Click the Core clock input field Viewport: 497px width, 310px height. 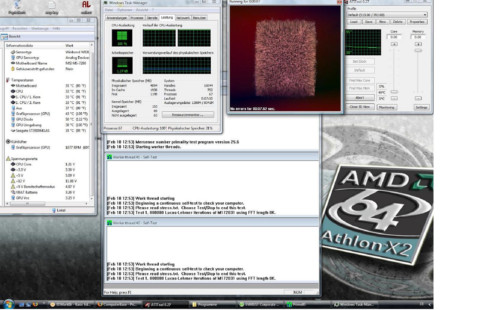pos(394,37)
